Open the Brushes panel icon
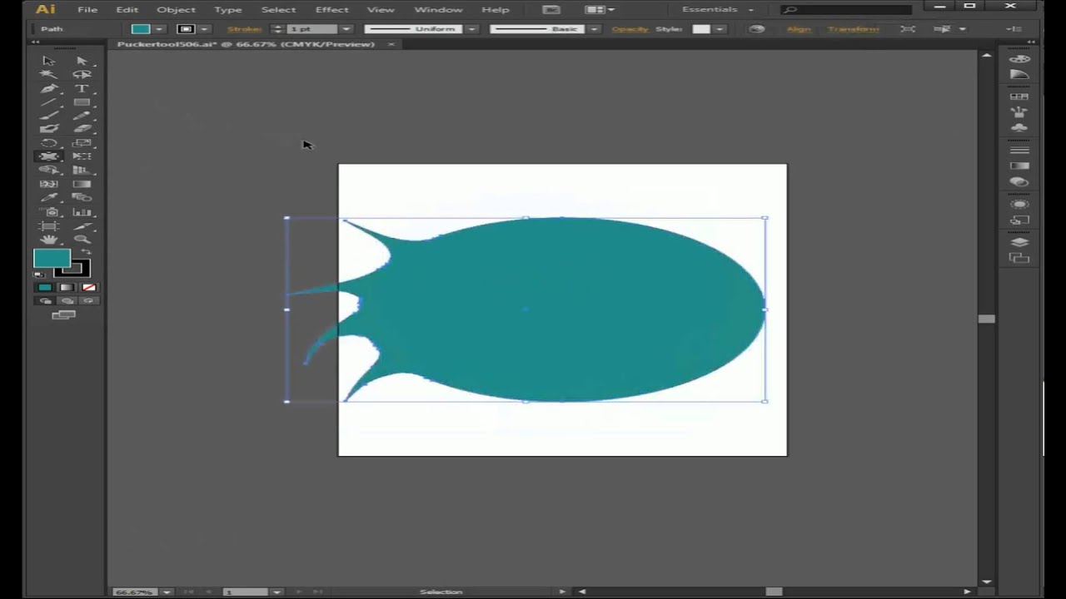The height and width of the screenshot is (599, 1066). point(1019,111)
